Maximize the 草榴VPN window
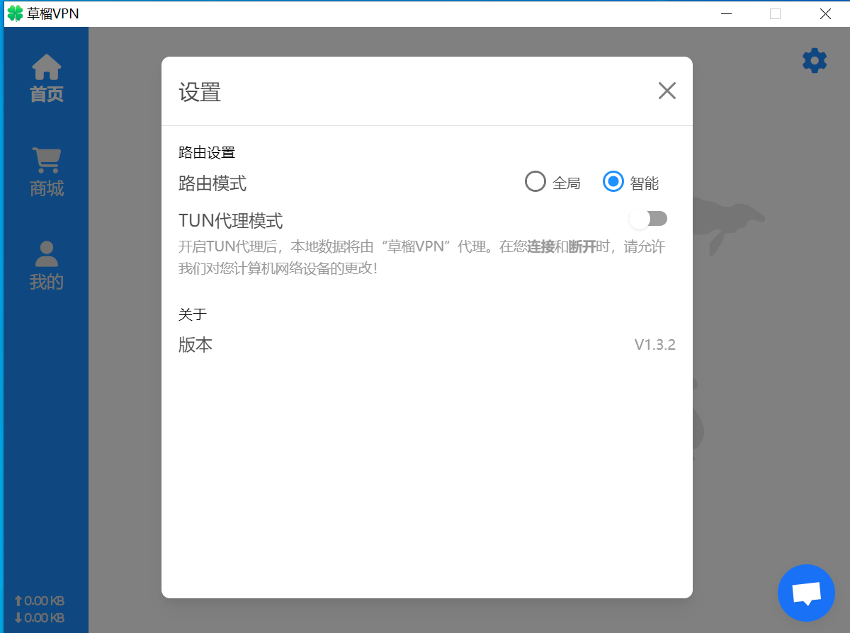The width and height of the screenshot is (850, 633). (x=775, y=13)
